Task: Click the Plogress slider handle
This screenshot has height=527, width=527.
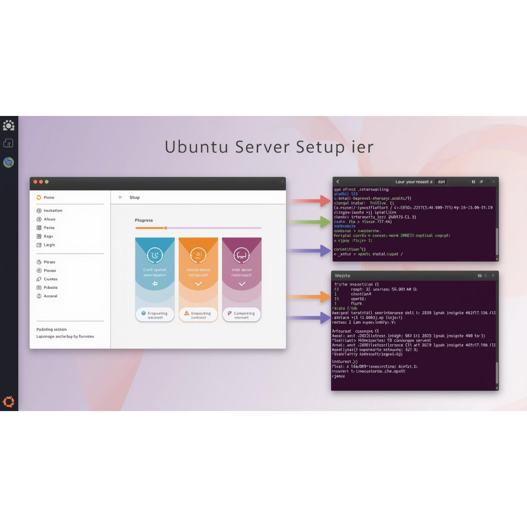Action: [166, 228]
